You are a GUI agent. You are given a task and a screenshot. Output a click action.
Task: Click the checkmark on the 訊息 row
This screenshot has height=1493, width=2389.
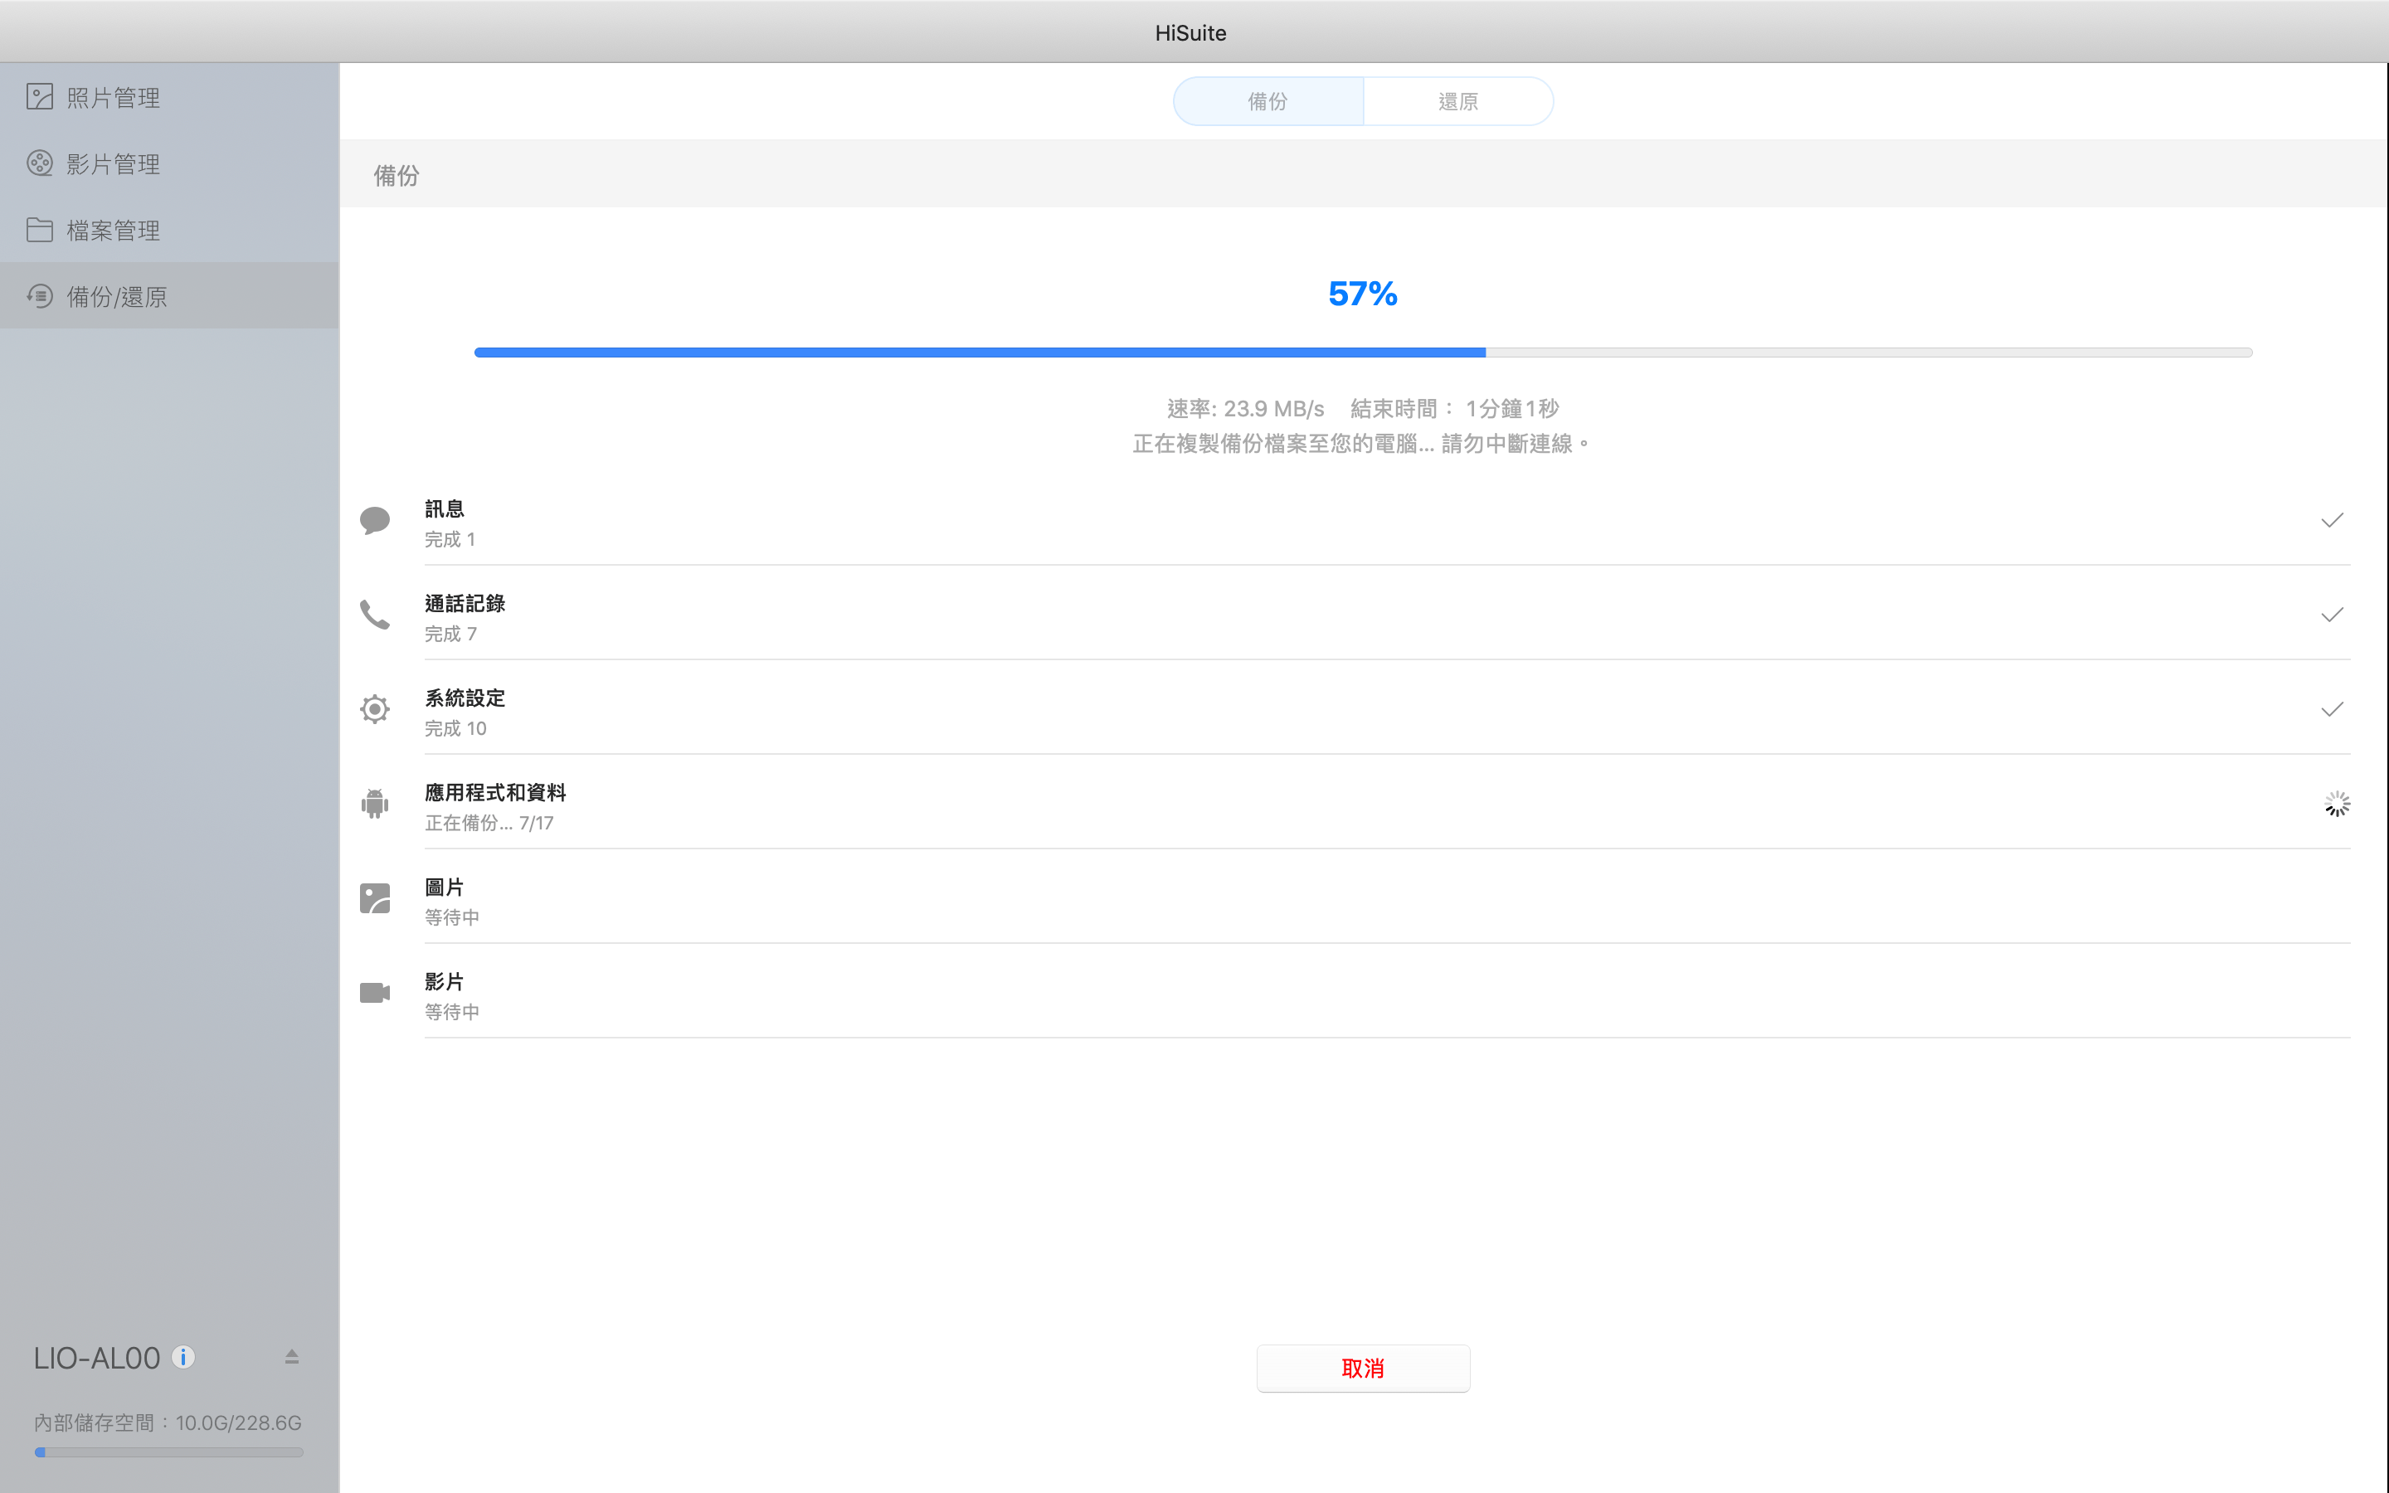tap(2332, 520)
